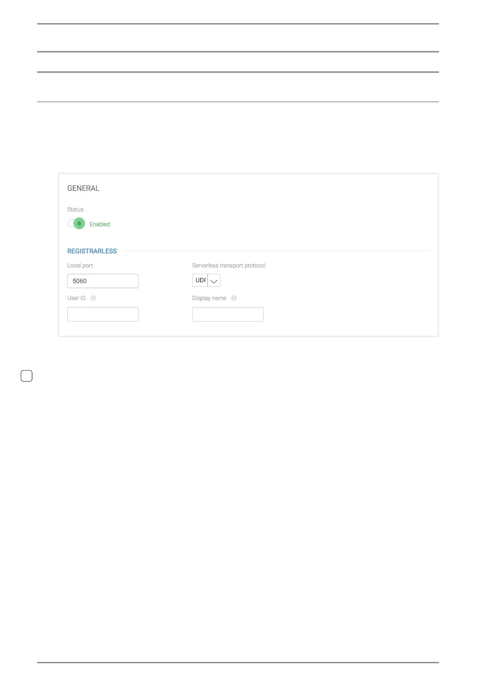Click the User ID label text
485x686 pixels.
point(76,298)
